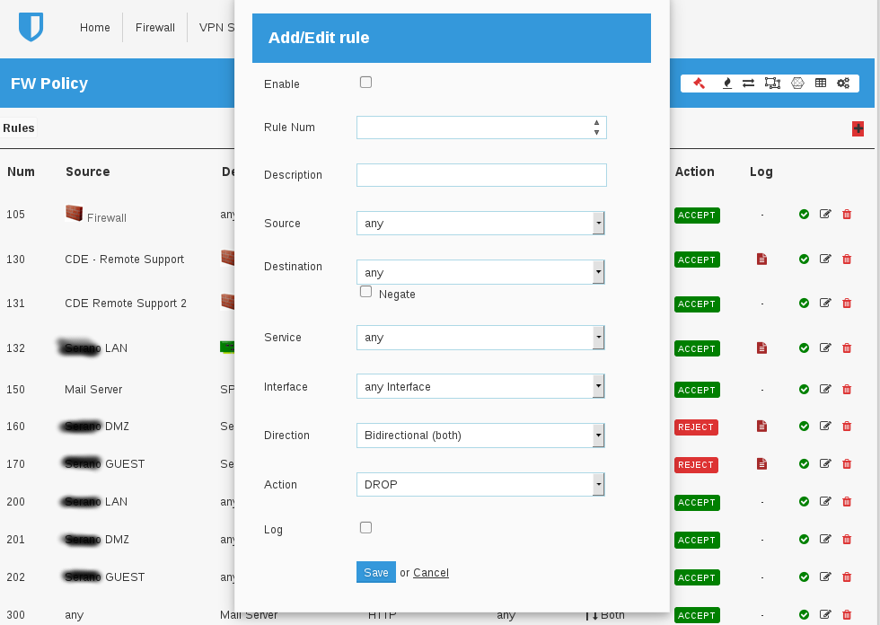This screenshot has height=625, width=880.
Task: Open the gears settings toolbar icon
Action: point(843,84)
